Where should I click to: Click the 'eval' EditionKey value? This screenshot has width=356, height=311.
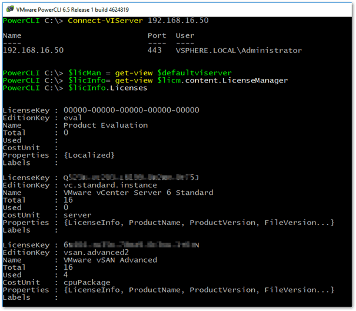pos(72,118)
